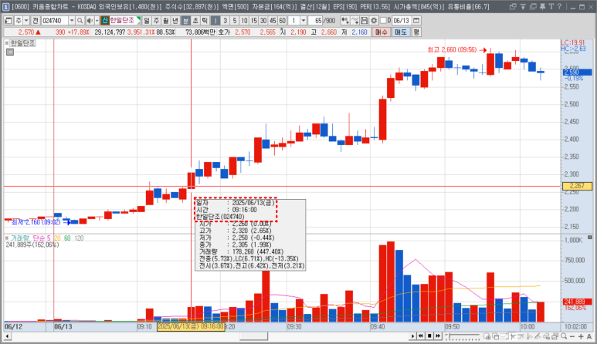This screenshot has width=597, height=344.
Task: Select the 년 (yearly) period tab
Action: (x=175, y=21)
